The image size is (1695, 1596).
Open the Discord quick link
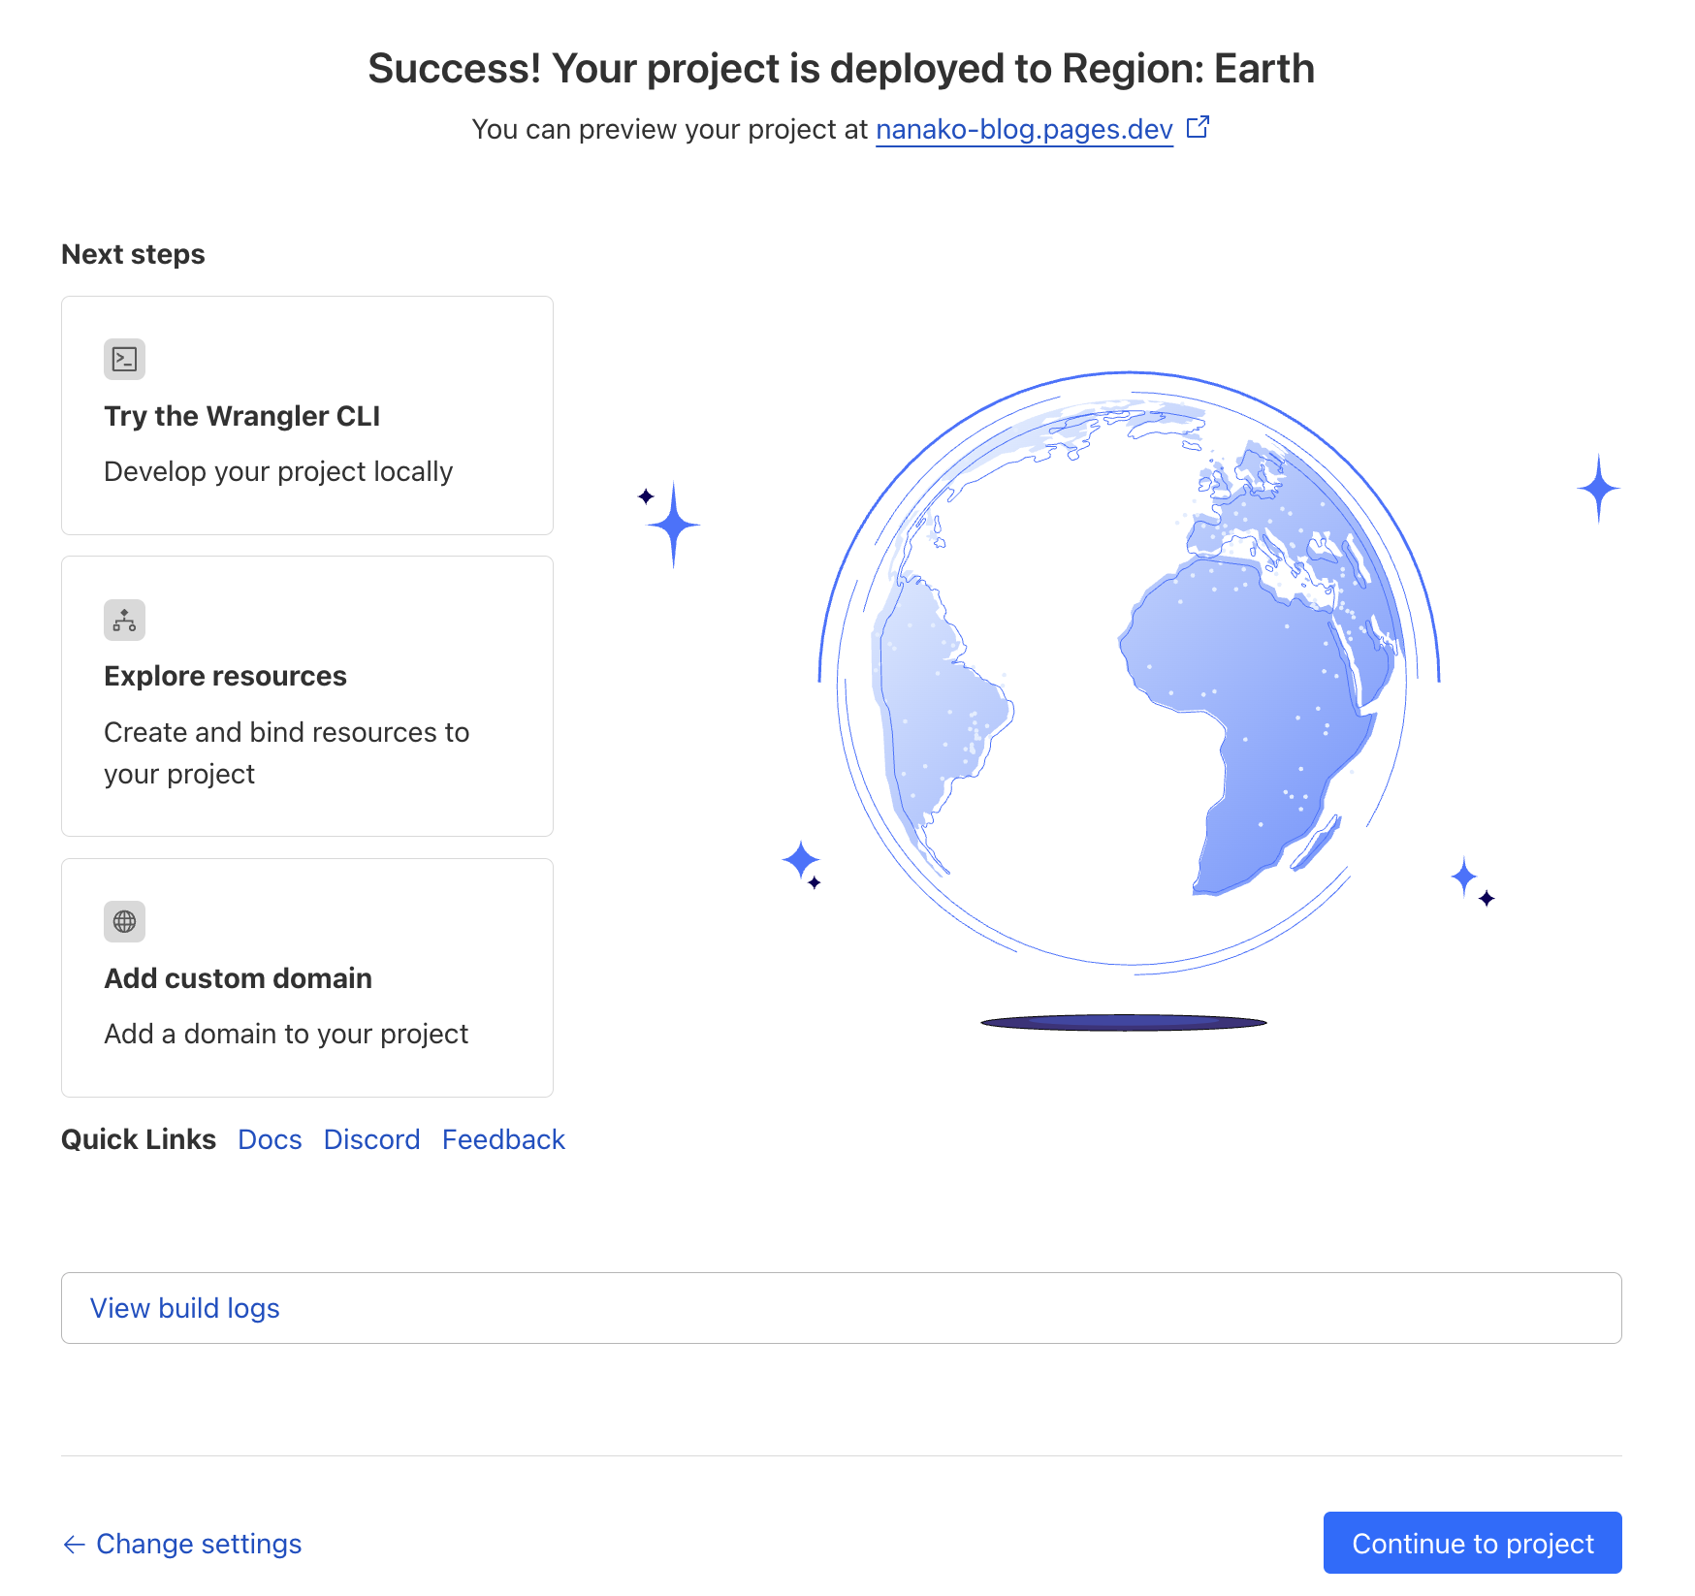pos(371,1139)
